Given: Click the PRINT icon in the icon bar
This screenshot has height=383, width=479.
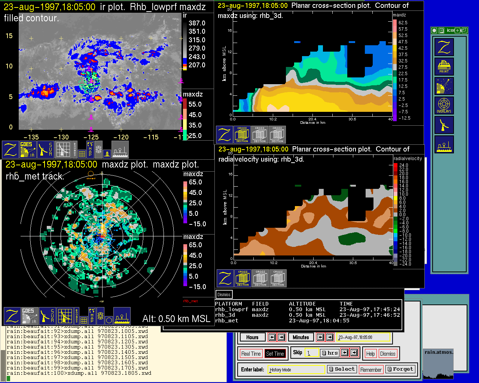Looking at the screenshot, I should point(444,67).
